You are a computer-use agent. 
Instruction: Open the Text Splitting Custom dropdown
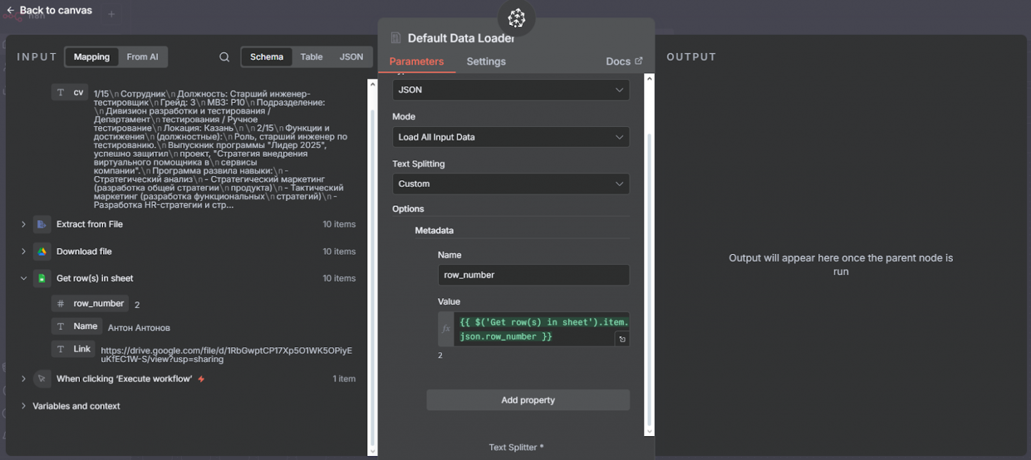pyautogui.click(x=511, y=184)
